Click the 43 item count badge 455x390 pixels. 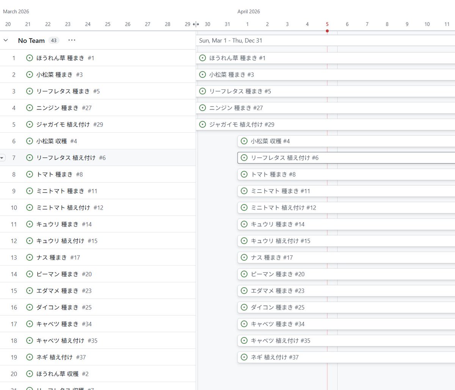54,41
